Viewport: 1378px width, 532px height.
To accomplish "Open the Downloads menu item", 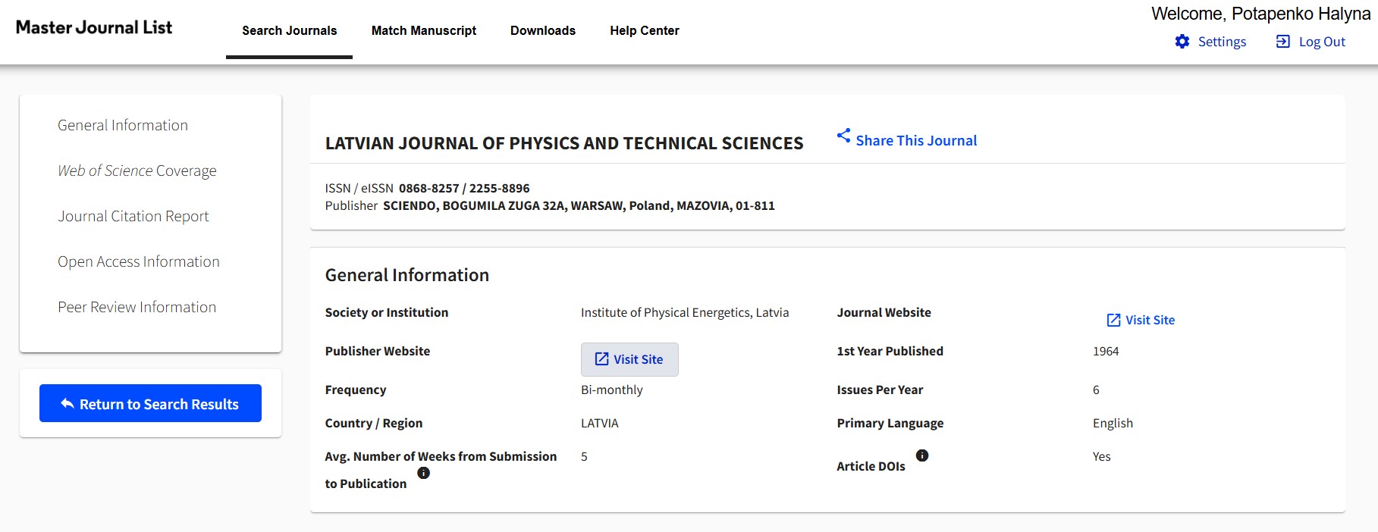I will 542,31.
